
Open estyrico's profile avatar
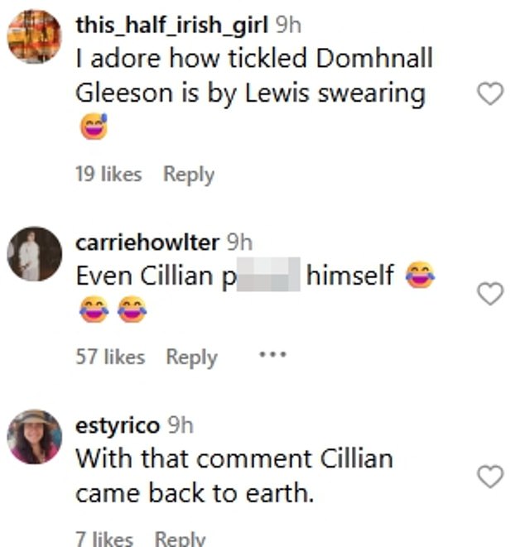[34, 437]
